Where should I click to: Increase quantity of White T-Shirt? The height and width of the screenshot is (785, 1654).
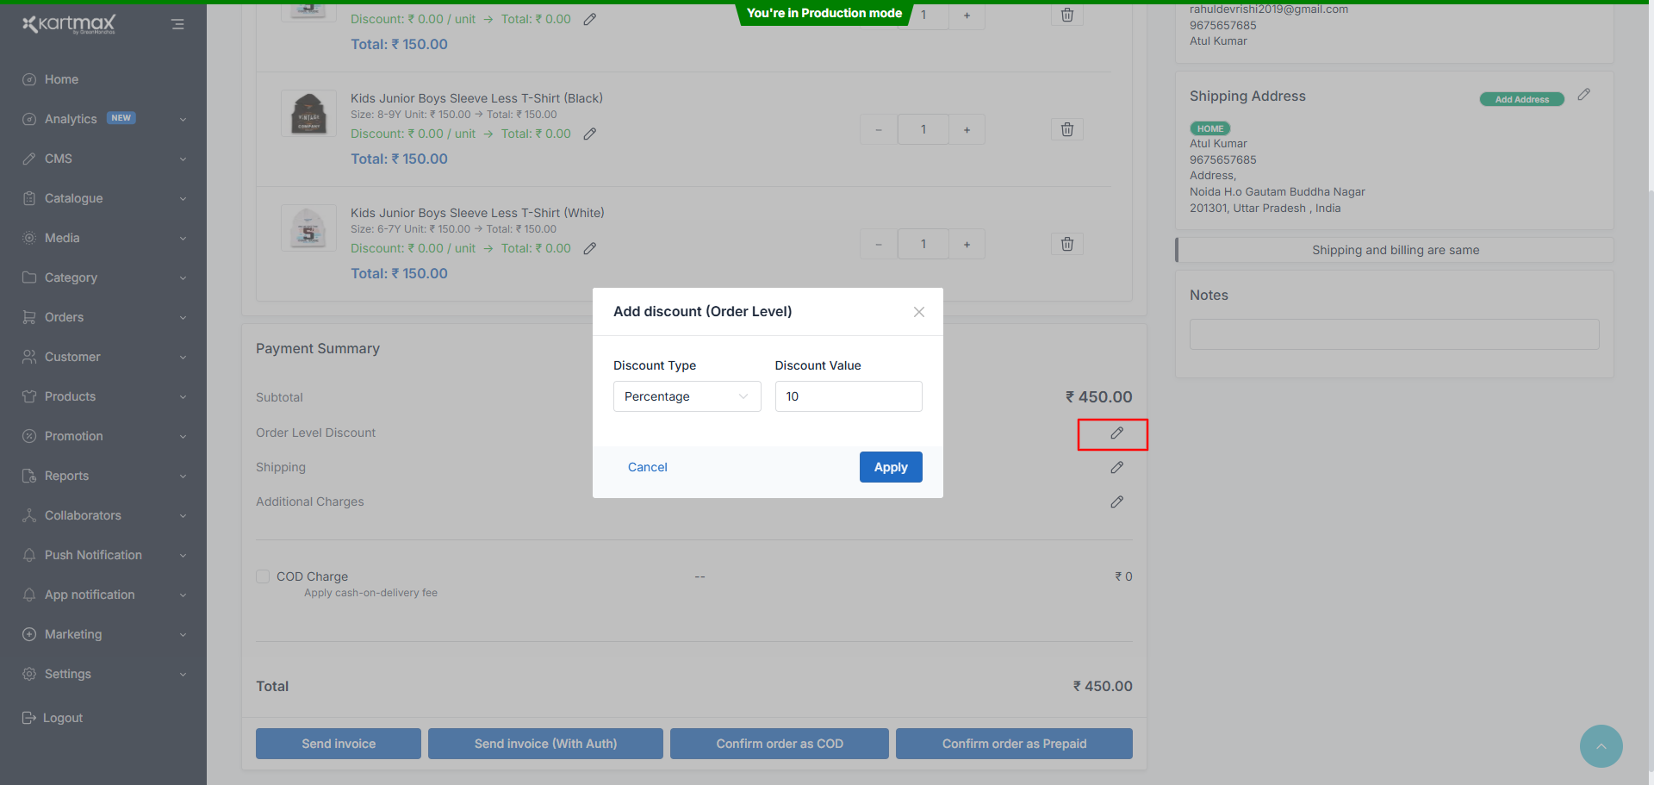pyautogui.click(x=967, y=245)
